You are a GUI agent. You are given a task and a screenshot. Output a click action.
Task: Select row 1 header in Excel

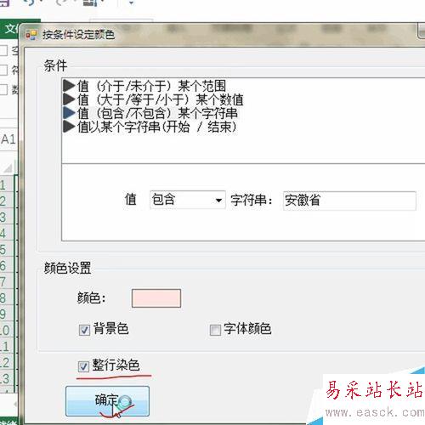[x=7, y=185]
